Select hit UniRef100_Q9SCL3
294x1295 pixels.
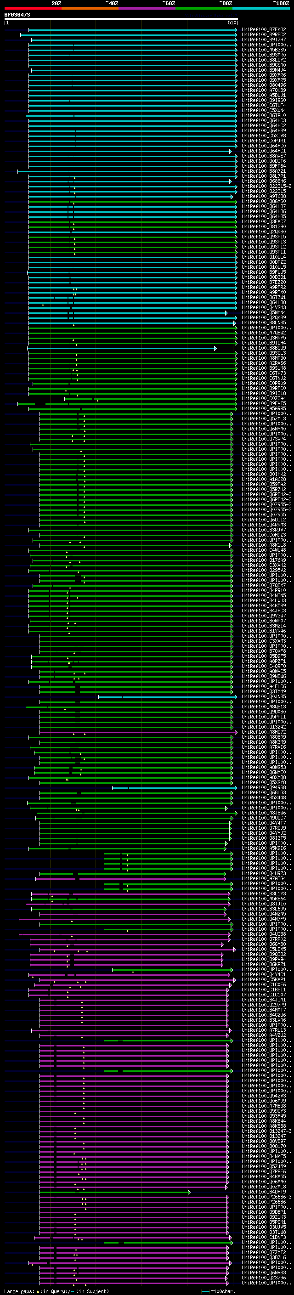pos(264,353)
